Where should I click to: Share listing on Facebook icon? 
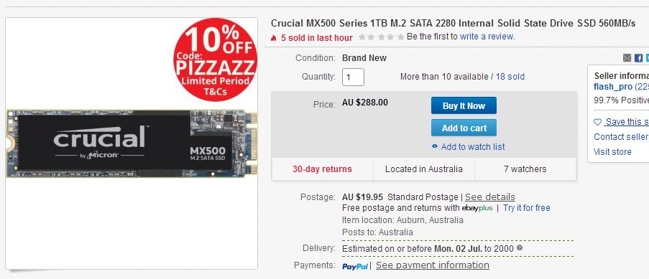639,58
